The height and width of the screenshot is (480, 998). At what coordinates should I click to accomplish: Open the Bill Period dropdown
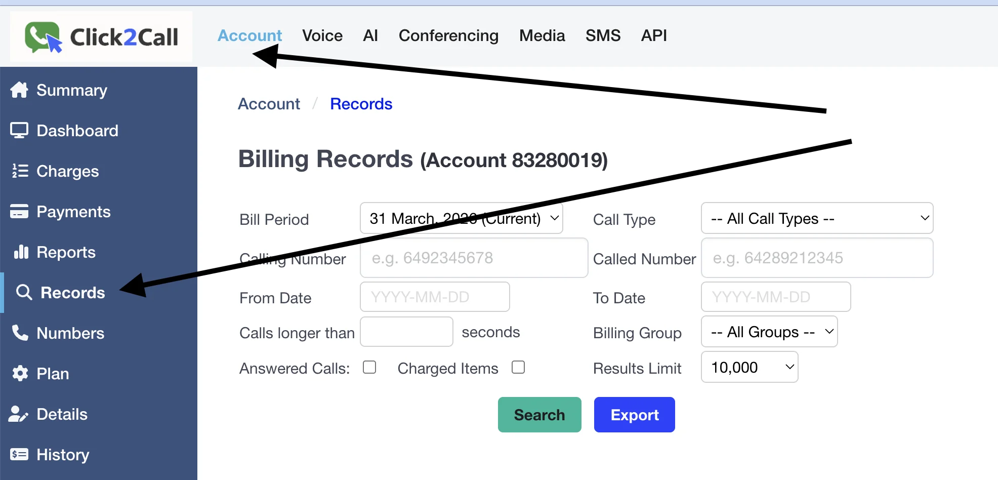461,218
